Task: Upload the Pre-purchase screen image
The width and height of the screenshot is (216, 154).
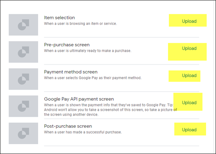Action: pos(189,48)
